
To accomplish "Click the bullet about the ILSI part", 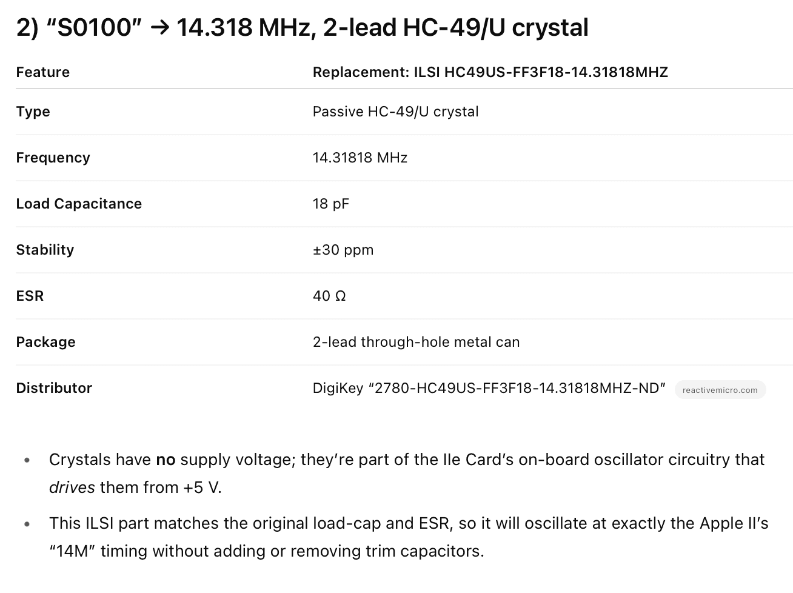I will click(x=409, y=537).
